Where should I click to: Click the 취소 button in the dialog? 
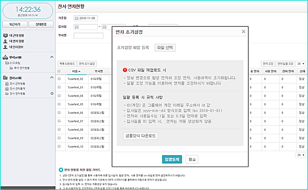pos(192,159)
